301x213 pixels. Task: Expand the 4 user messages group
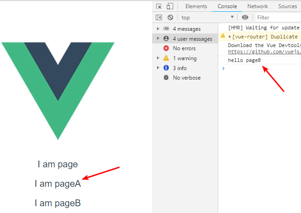pyautogui.click(x=158, y=38)
